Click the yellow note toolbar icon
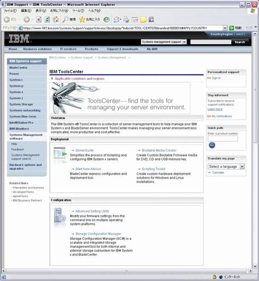 (143, 19)
